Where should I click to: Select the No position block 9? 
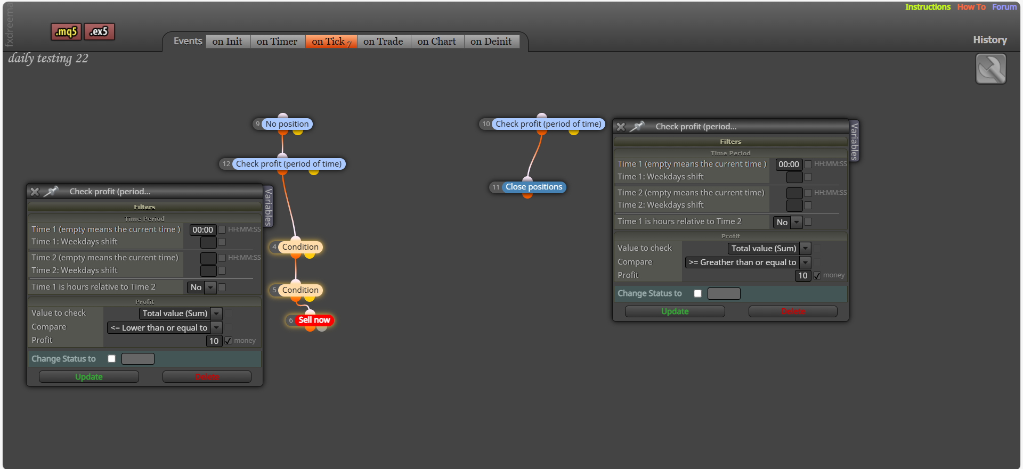click(x=287, y=124)
